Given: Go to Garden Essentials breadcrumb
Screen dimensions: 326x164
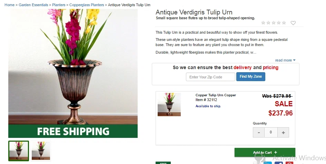Looking at the screenshot, I should (x=33, y=5).
